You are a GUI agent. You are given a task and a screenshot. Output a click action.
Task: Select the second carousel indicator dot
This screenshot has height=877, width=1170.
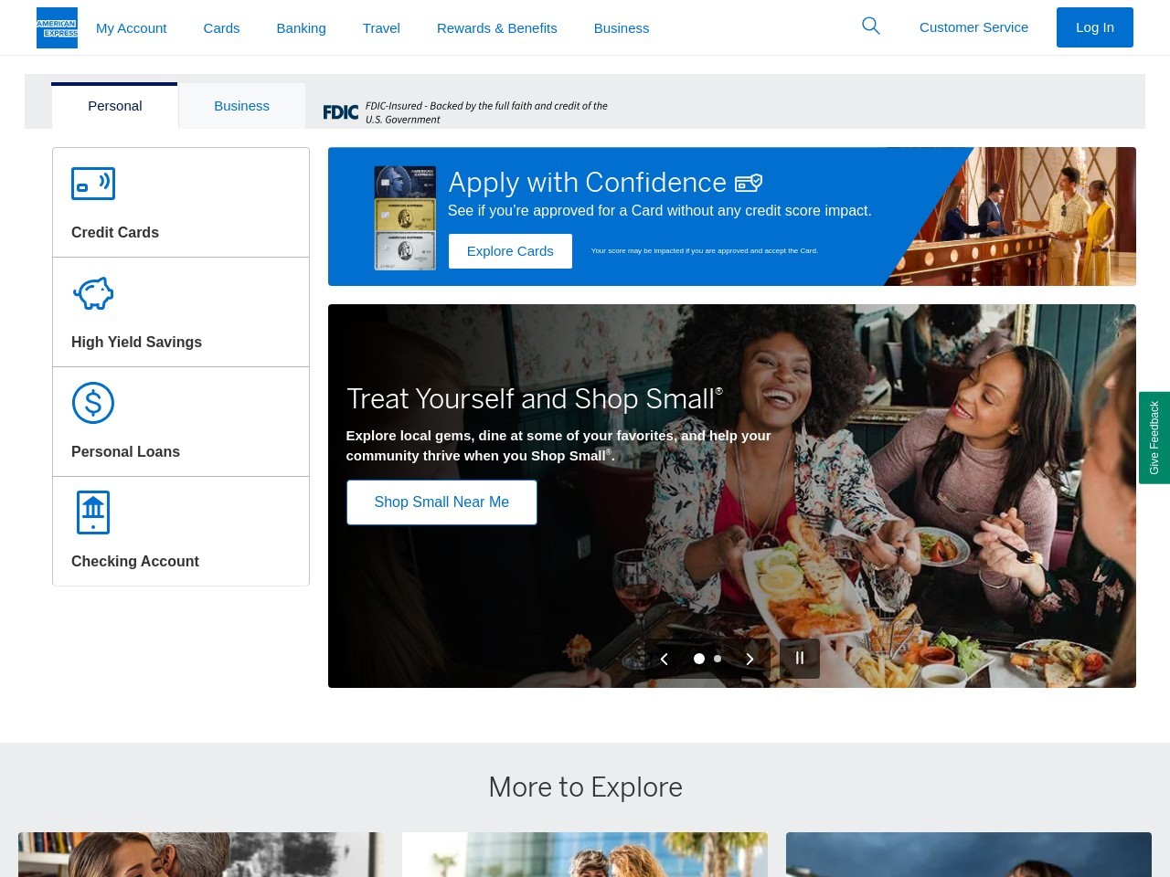[x=718, y=658]
